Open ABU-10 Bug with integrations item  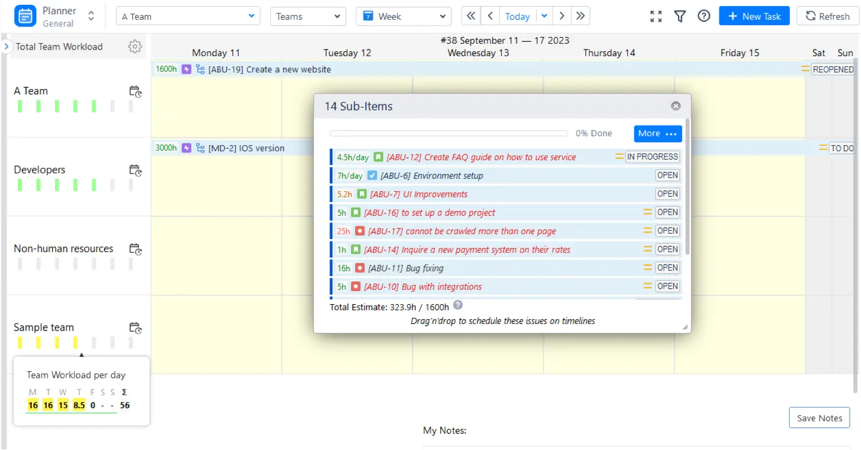click(x=423, y=287)
